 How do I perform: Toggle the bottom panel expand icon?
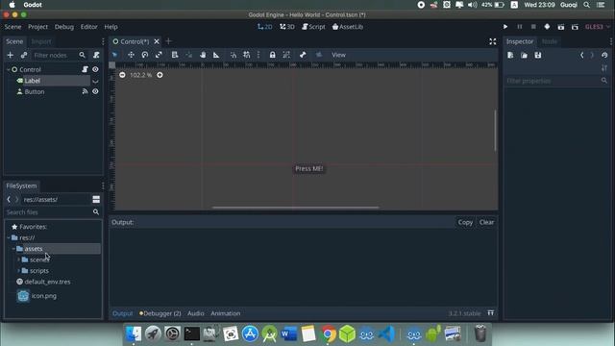coord(491,313)
